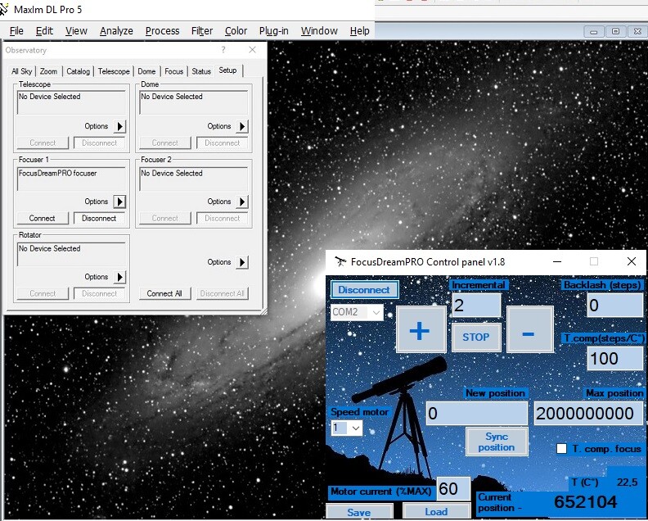Screen dimensions: 648x521
Task: Open Focuser 2 Options arrow button
Action: point(242,202)
